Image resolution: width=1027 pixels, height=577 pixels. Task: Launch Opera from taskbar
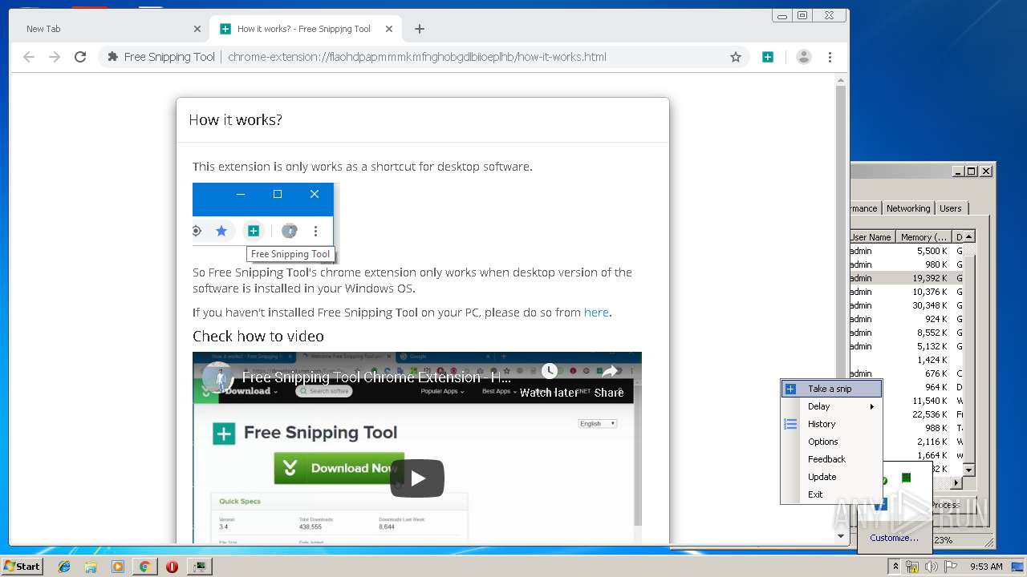(172, 567)
